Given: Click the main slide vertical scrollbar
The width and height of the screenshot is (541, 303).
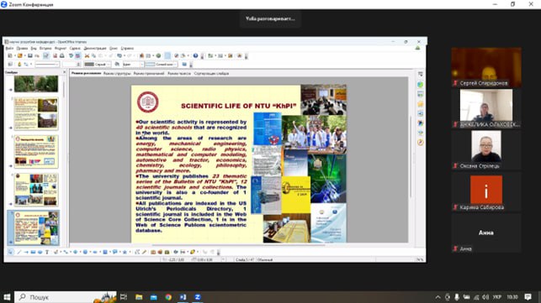Looking at the screenshot, I should click(x=411, y=158).
